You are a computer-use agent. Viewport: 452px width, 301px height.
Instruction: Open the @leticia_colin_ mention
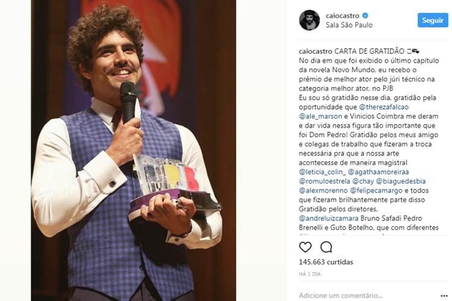point(322,172)
